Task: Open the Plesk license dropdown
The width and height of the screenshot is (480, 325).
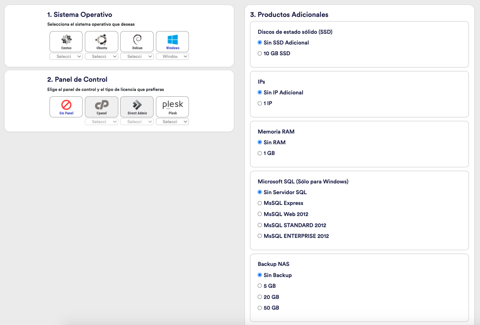Action: pyautogui.click(x=172, y=122)
